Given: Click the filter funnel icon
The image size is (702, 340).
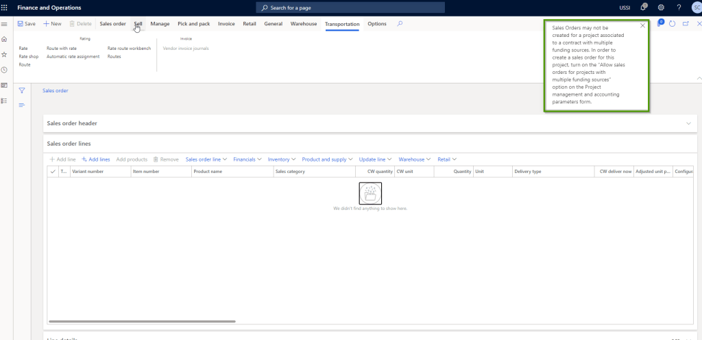Looking at the screenshot, I should [22, 90].
